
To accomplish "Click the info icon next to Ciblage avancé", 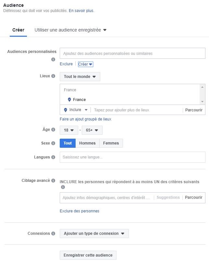I will tap(53, 181).
